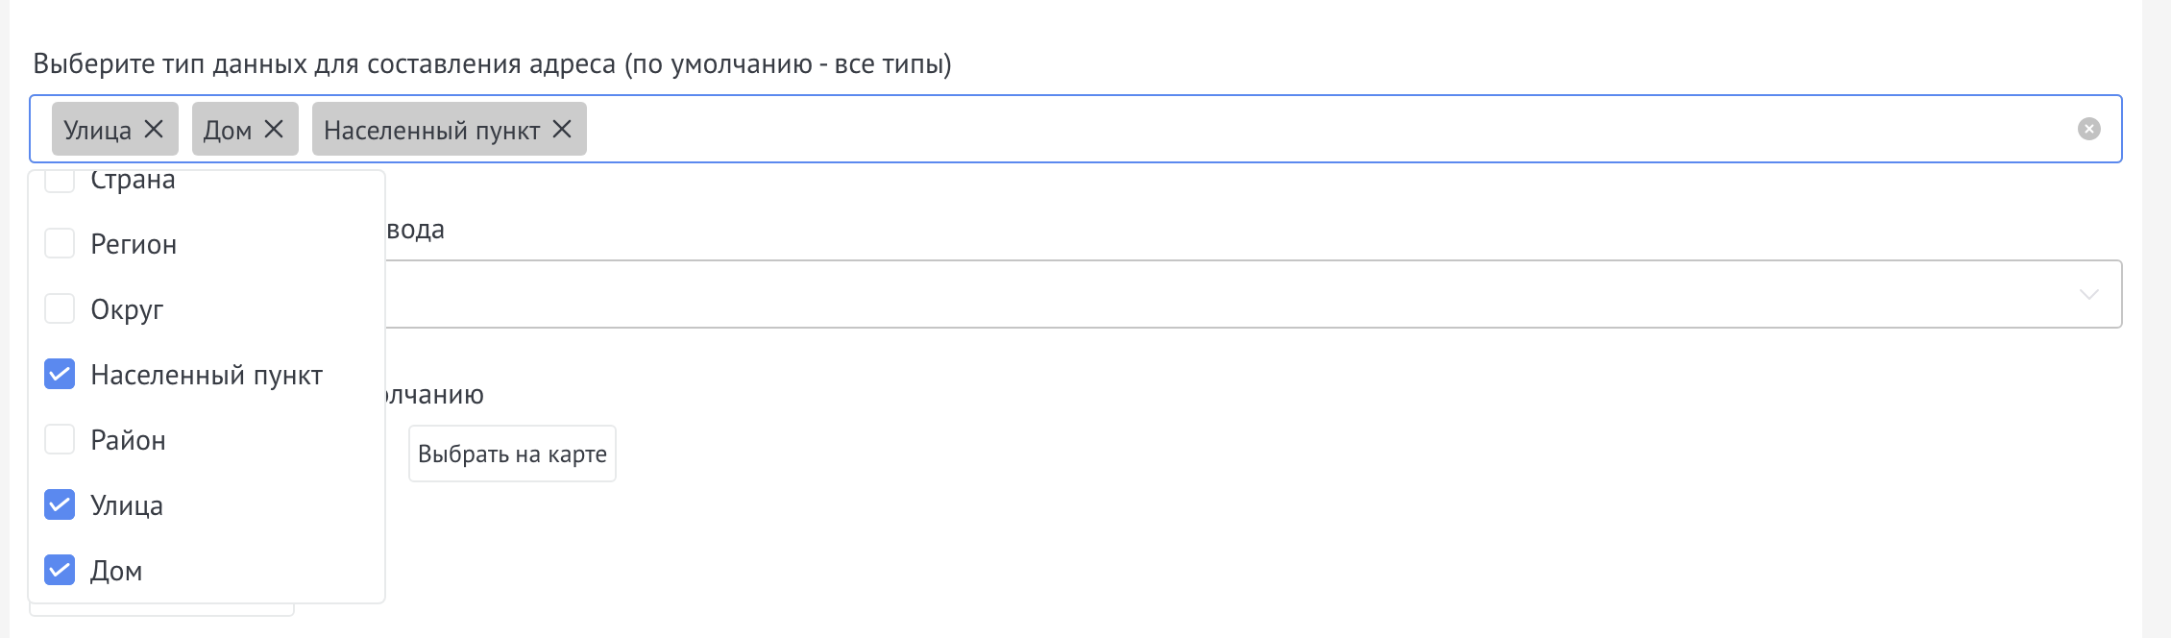Tick the Округ checkbox
The width and height of the screenshot is (2171, 638).
coord(60,309)
